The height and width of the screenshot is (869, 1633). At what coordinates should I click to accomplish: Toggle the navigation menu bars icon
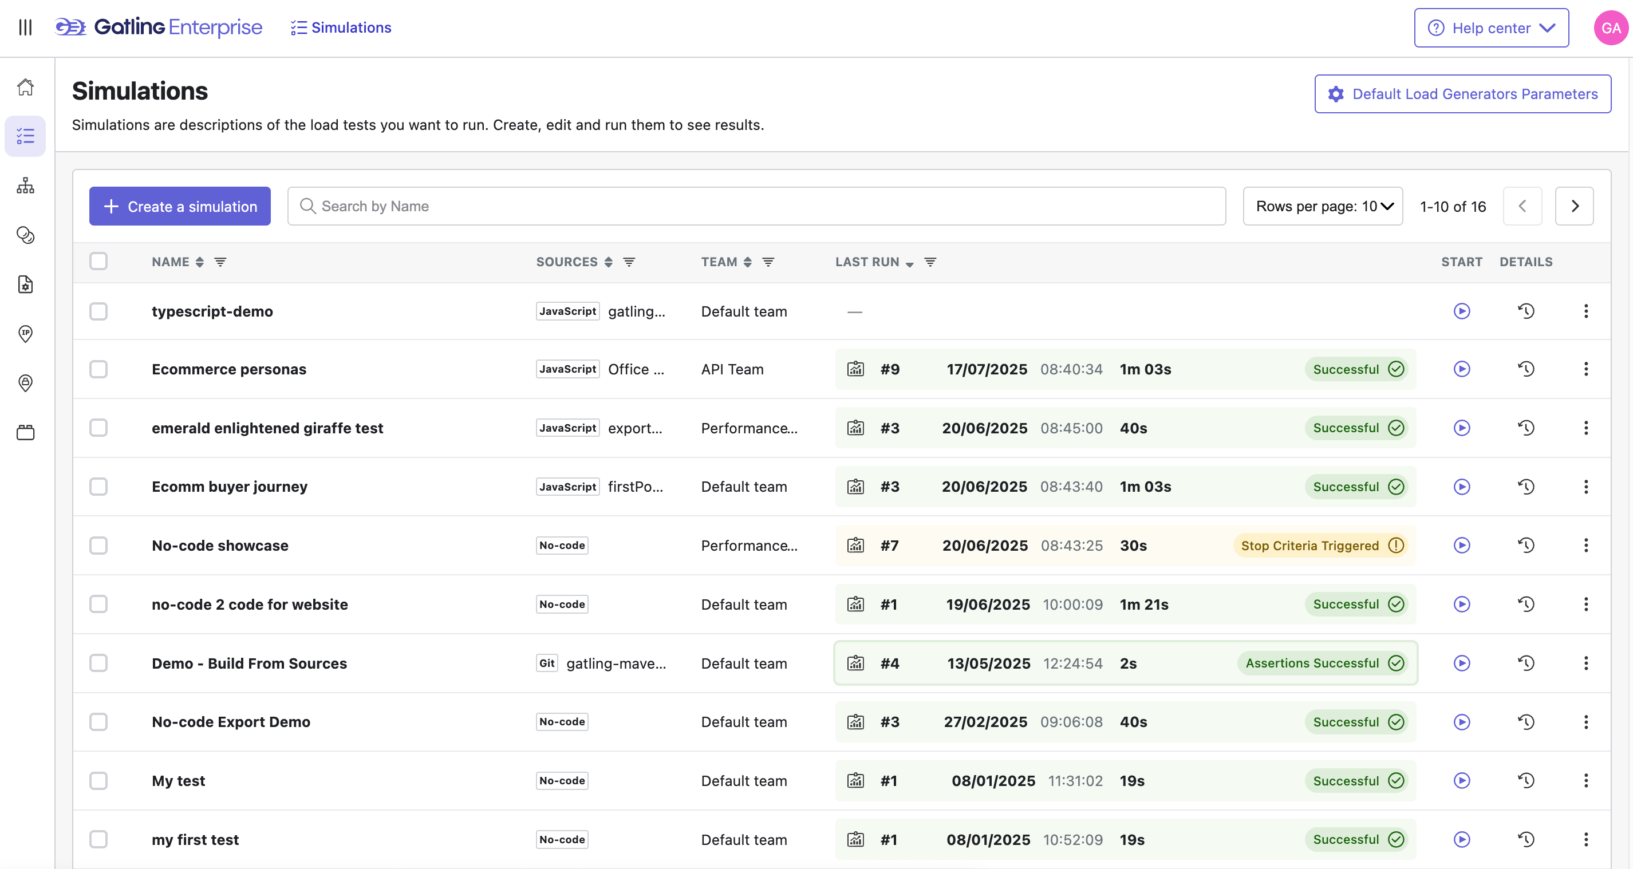point(25,27)
